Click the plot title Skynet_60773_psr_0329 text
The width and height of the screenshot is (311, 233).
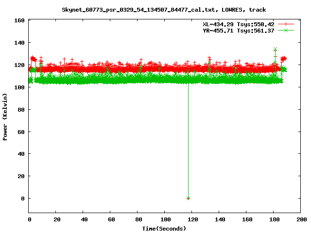[x=164, y=10]
